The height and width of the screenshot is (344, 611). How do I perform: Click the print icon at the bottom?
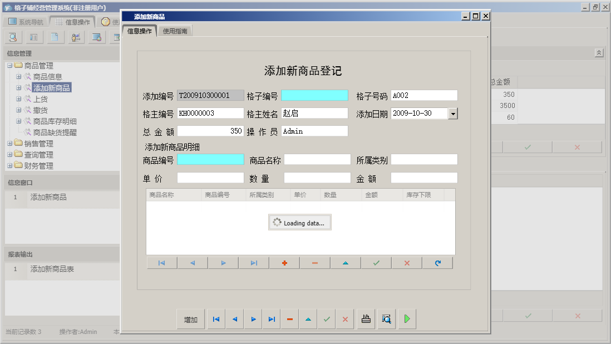click(366, 318)
